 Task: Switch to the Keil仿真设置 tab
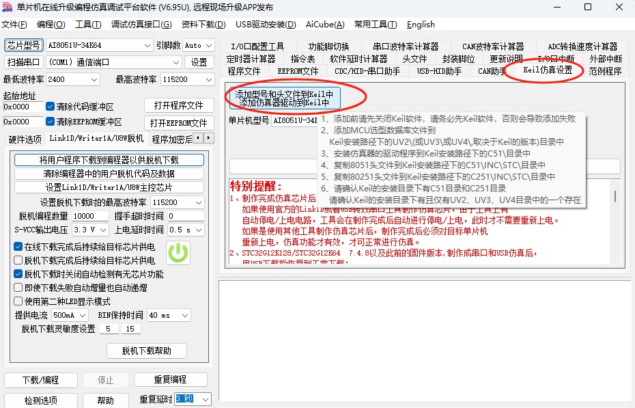pyautogui.click(x=548, y=70)
